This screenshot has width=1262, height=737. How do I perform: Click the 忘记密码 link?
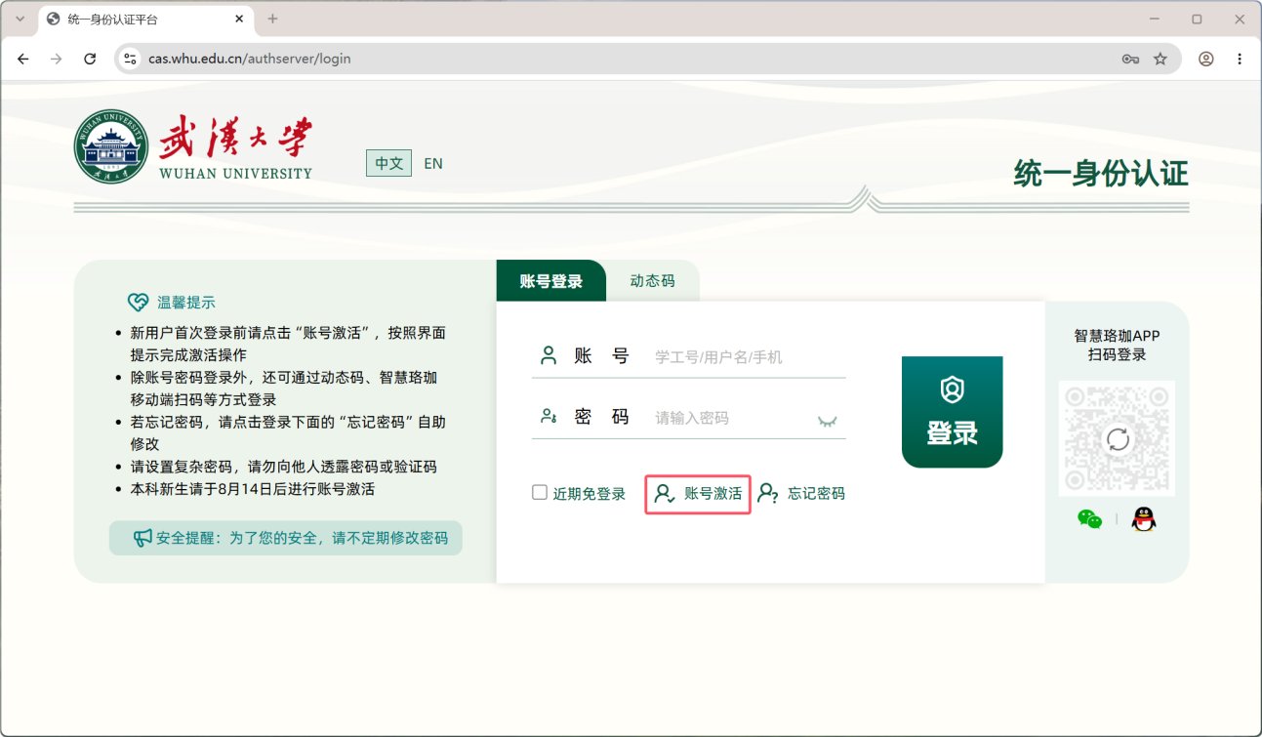(x=802, y=493)
